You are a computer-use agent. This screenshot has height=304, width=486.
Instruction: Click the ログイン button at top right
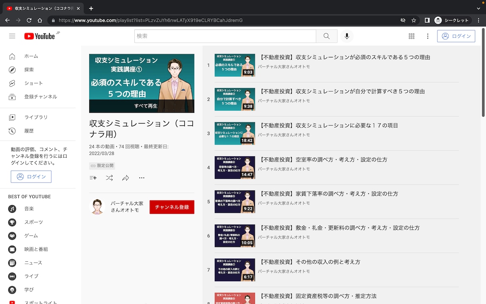[x=456, y=36]
